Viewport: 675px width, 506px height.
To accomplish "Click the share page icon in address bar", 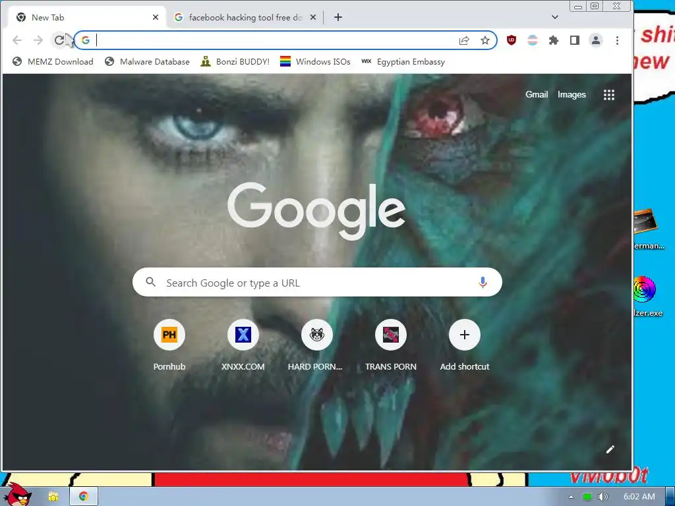I will (463, 40).
